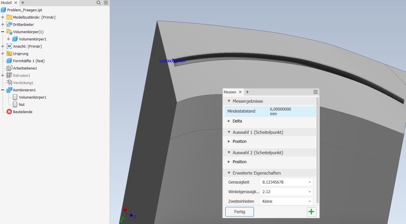This screenshot has width=406, height=224.
Task: Click the Fertig button
Action: [239, 212]
